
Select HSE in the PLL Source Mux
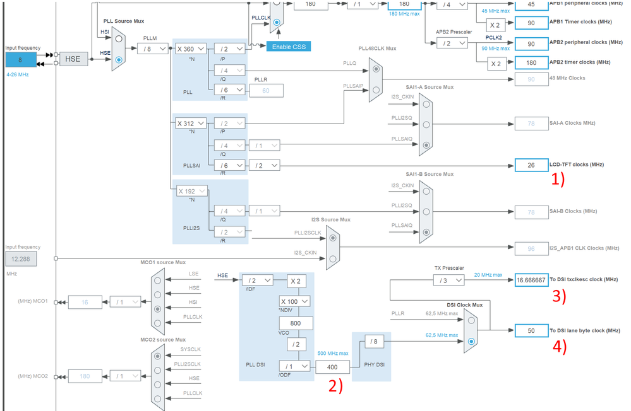coord(119,59)
